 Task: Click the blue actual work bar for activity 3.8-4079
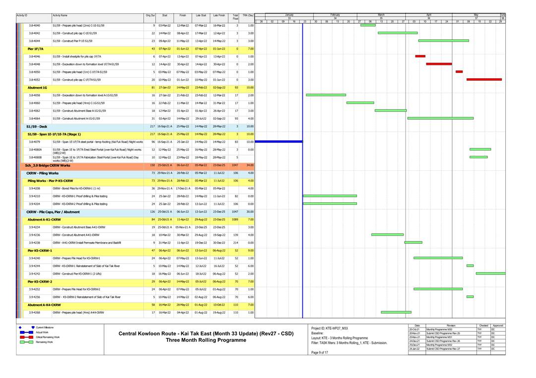278,142
